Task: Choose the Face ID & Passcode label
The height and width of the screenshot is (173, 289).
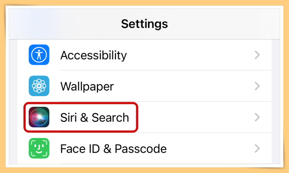Action: 114,149
